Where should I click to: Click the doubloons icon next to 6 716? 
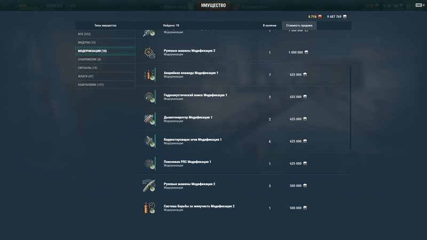320,17
